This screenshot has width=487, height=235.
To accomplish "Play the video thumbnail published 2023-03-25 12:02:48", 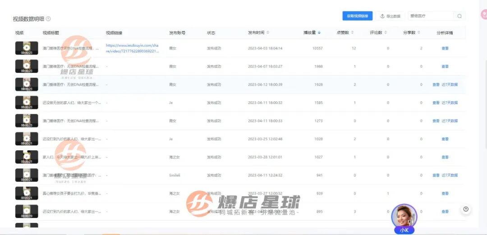I will coord(27,139).
